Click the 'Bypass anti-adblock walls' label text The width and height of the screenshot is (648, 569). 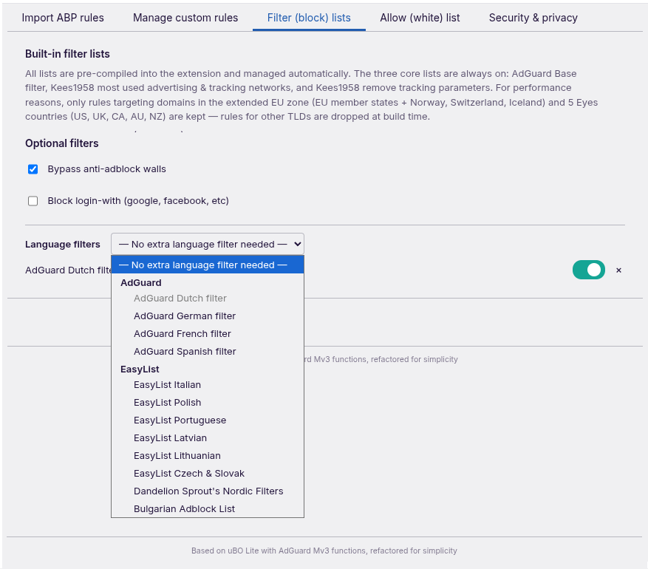tap(106, 169)
